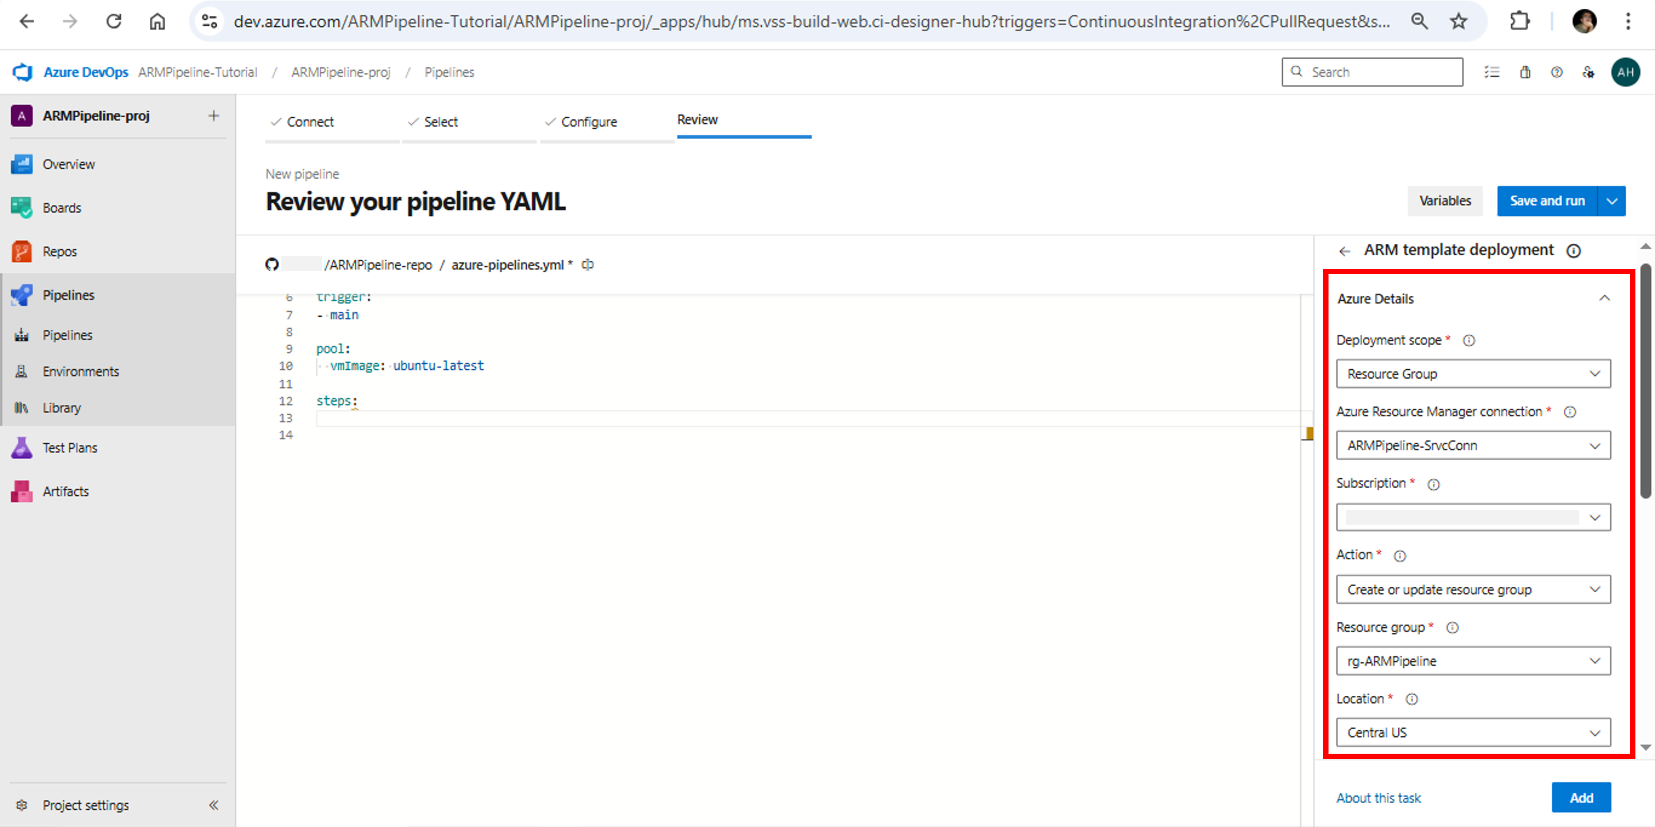Switch to the Connect tab
1655x827 pixels.
pyautogui.click(x=310, y=121)
